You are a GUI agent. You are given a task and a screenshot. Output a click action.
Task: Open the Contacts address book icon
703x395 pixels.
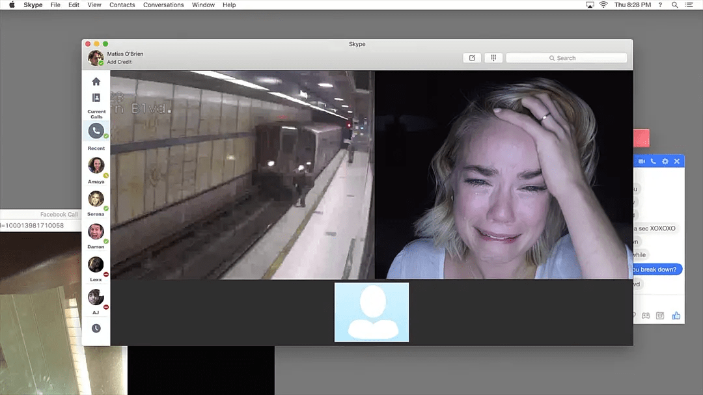pyautogui.click(x=96, y=98)
